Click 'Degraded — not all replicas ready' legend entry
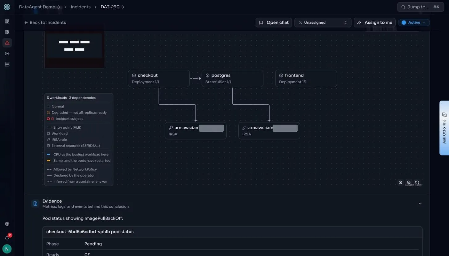The width and height of the screenshot is (449, 256). coord(77,113)
